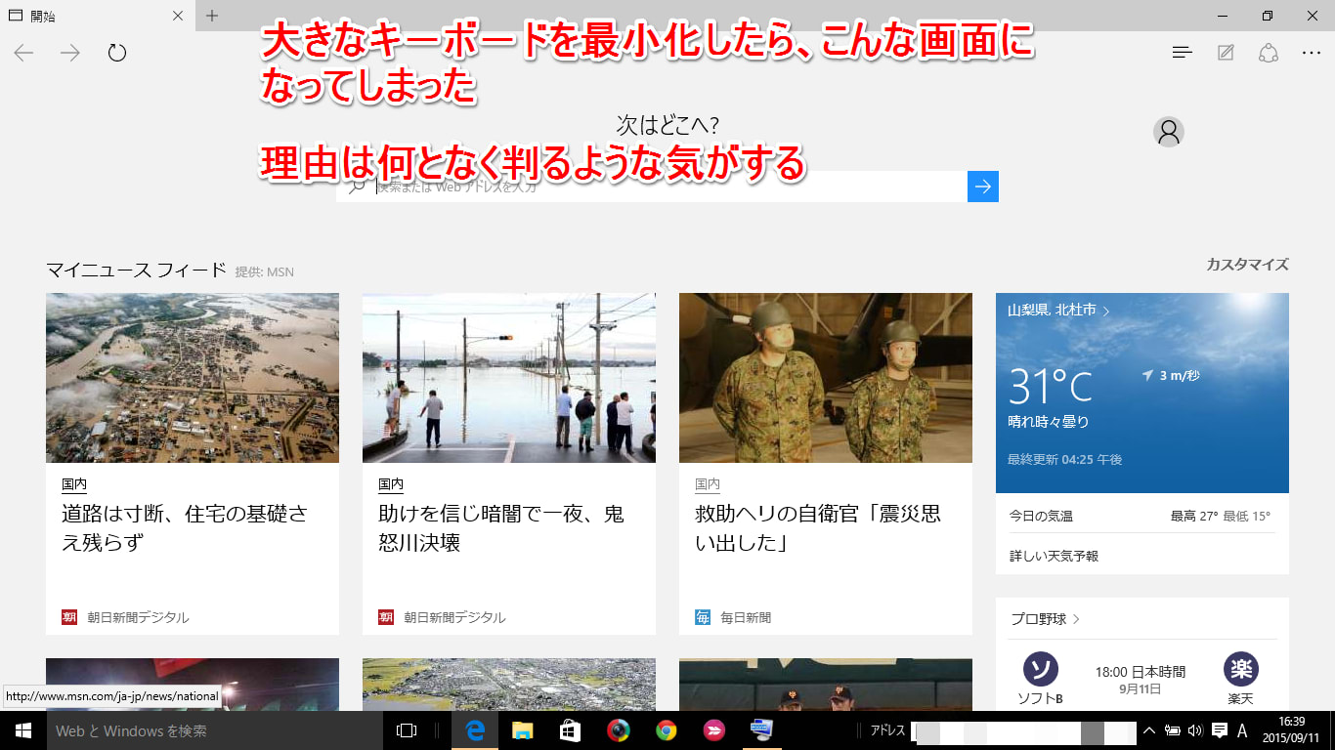Toggle the IME input mode A indicator
Image resolution: width=1335 pixels, height=750 pixels.
(1242, 730)
